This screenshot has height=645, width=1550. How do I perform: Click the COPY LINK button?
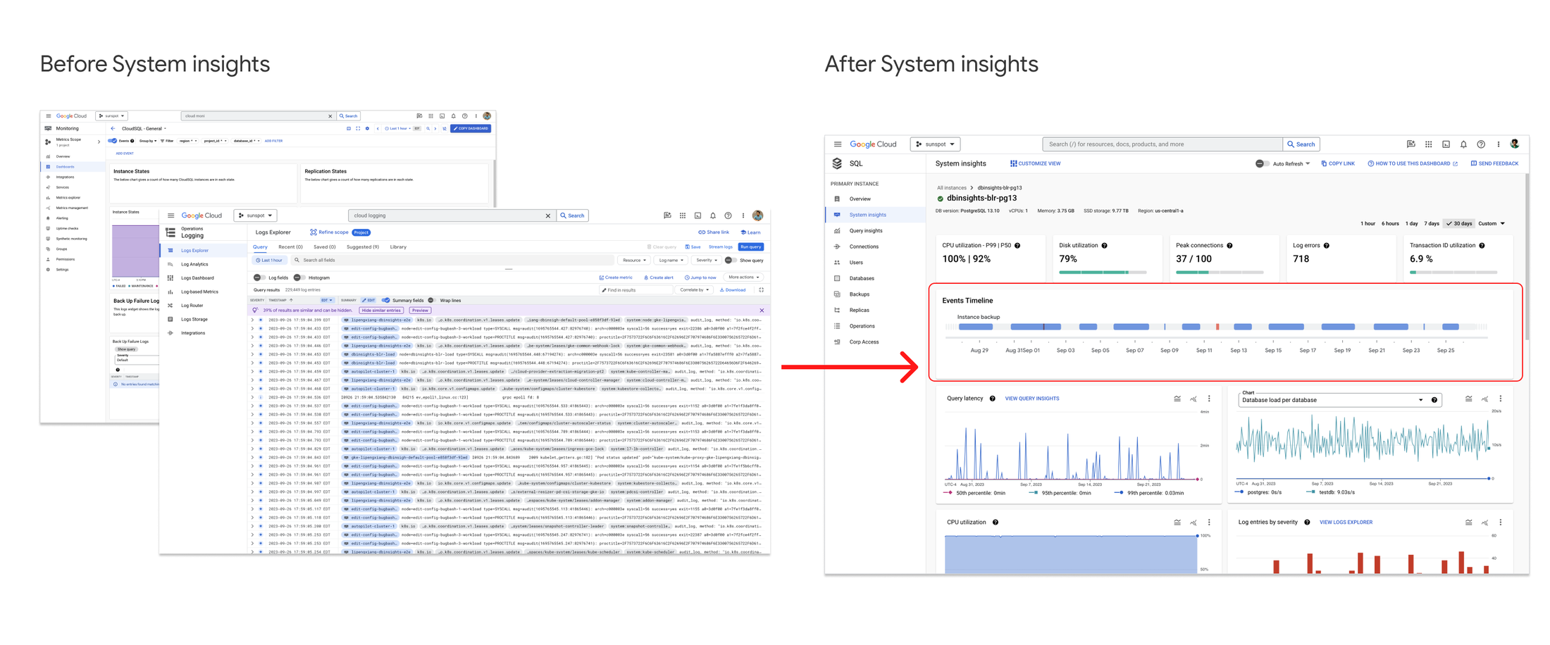click(x=1338, y=164)
